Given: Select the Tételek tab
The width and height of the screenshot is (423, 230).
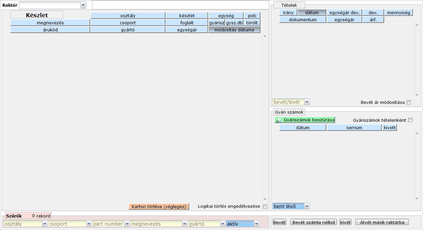Looking at the screenshot, I should 286,5.
